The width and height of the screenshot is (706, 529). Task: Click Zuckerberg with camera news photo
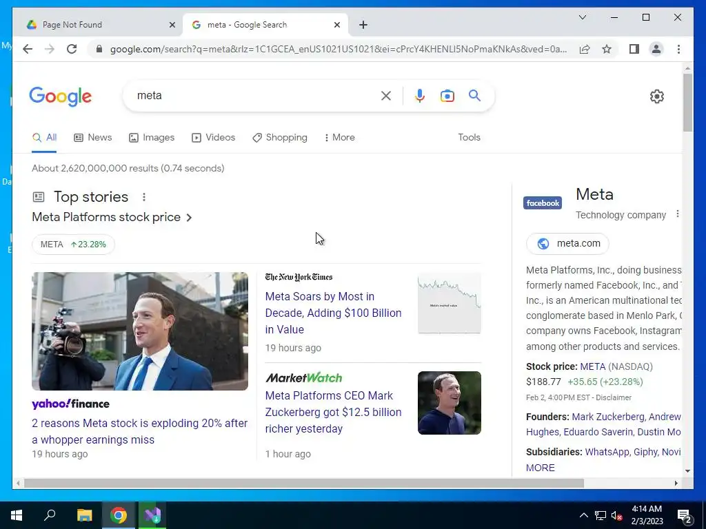tap(139, 331)
